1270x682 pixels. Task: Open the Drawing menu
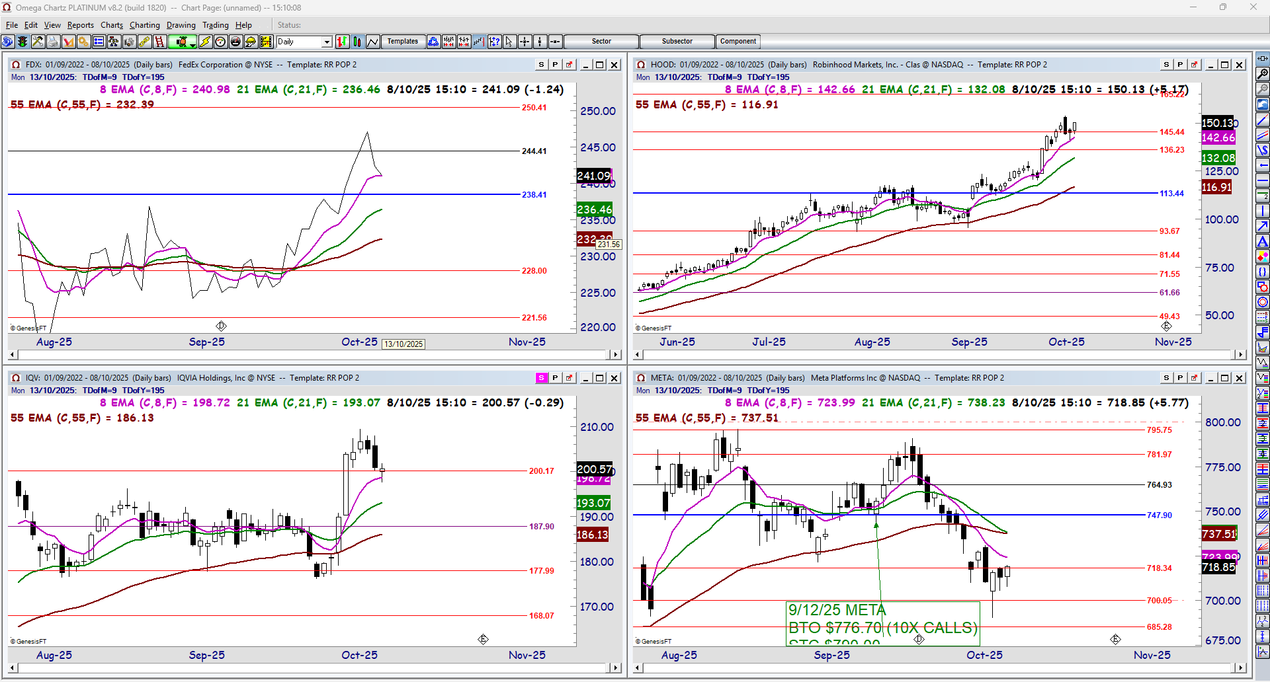(x=181, y=25)
